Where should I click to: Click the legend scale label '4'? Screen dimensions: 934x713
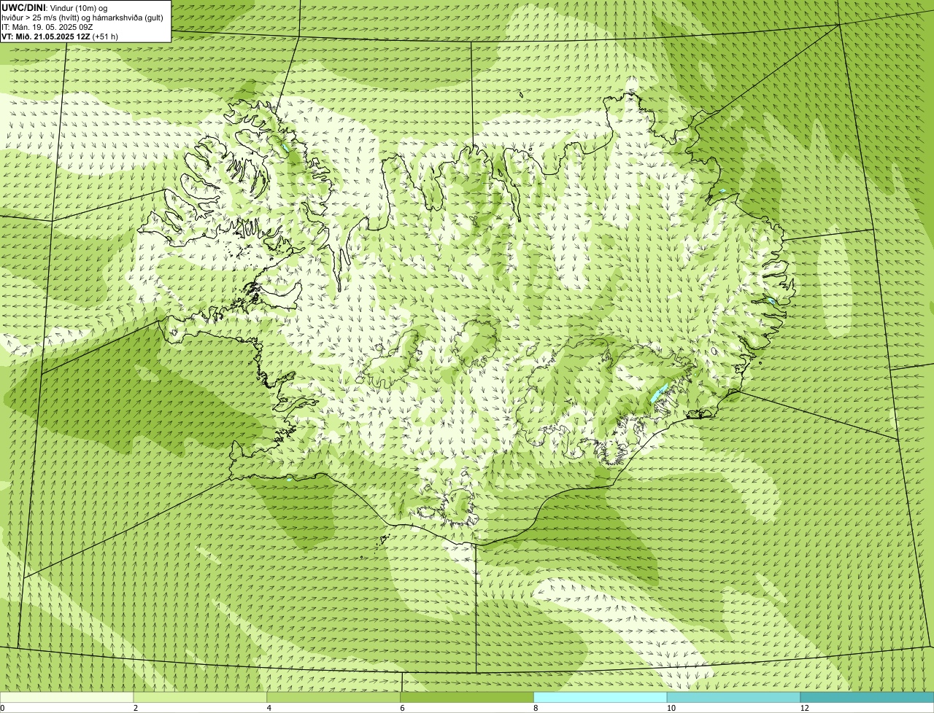pyautogui.click(x=269, y=708)
